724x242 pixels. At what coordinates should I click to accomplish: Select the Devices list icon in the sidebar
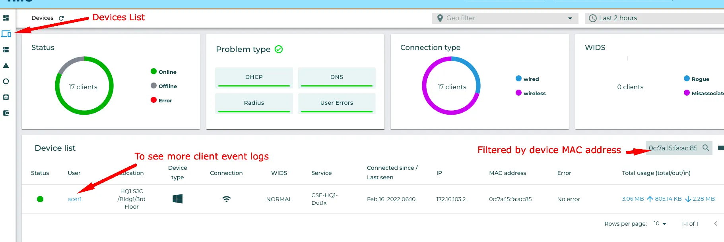(x=6, y=34)
